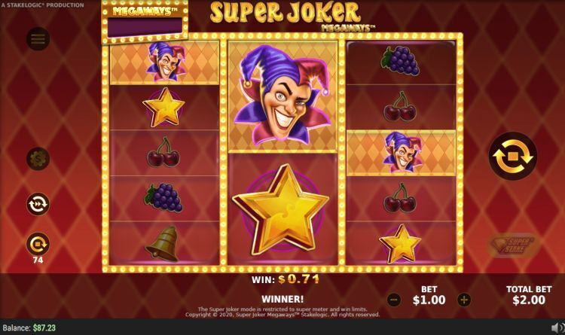Click the Megaways counter display panel
Viewport: 565px width, 335px height.
coord(145,27)
